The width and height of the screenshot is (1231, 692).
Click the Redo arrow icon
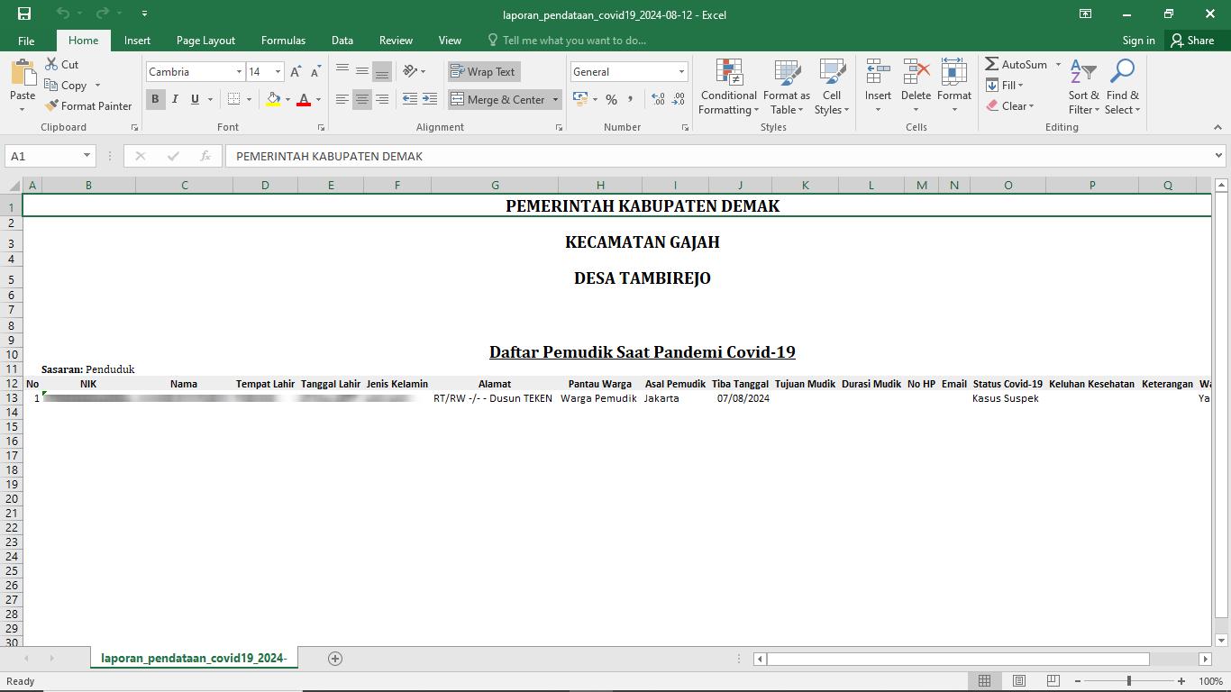coord(102,14)
